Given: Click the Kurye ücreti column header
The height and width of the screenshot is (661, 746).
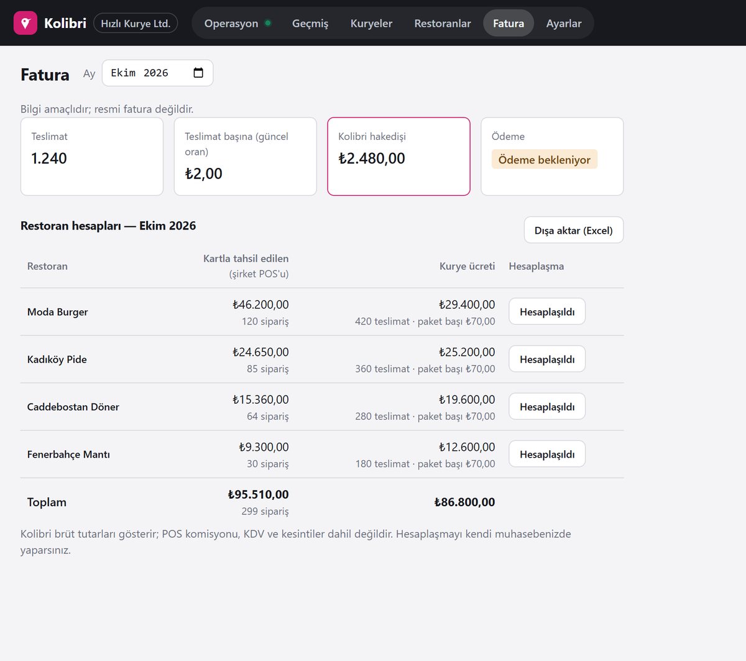Looking at the screenshot, I should [x=467, y=266].
